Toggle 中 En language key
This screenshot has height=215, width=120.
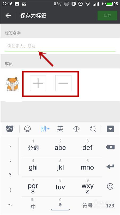33,204
